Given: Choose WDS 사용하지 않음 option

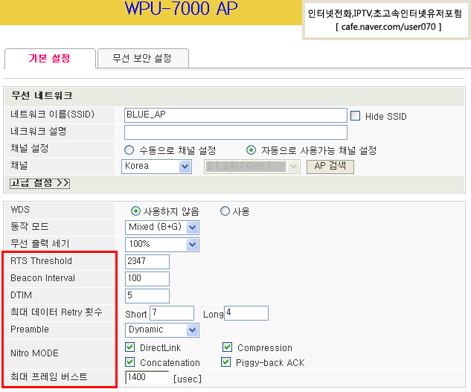Looking at the screenshot, I should pos(135,211).
